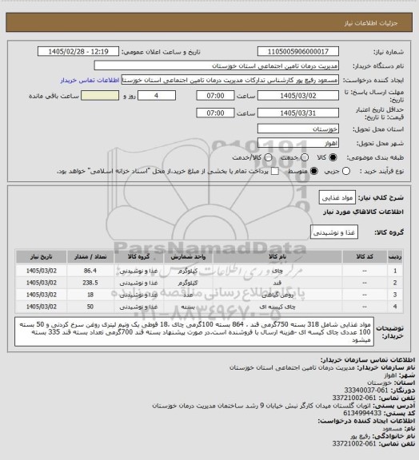419x460 pixels.
Task: Click the عدد unit in row 3
Action: (x=188, y=295)
